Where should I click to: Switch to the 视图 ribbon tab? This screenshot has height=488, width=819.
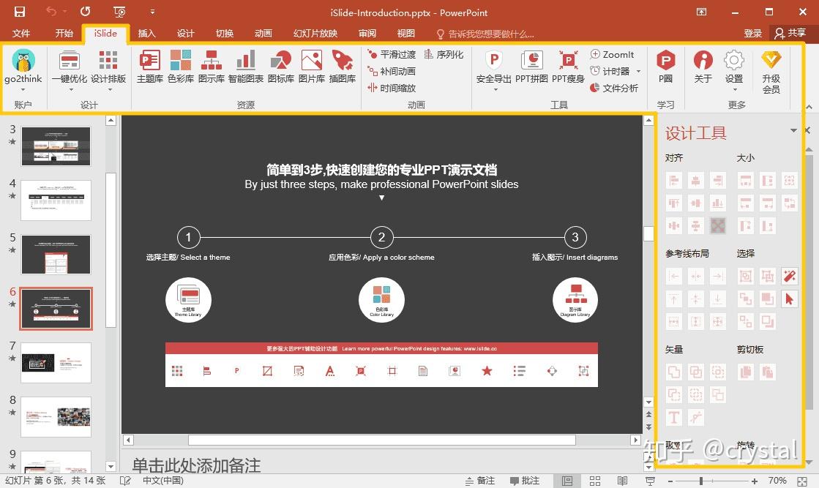[405, 33]
